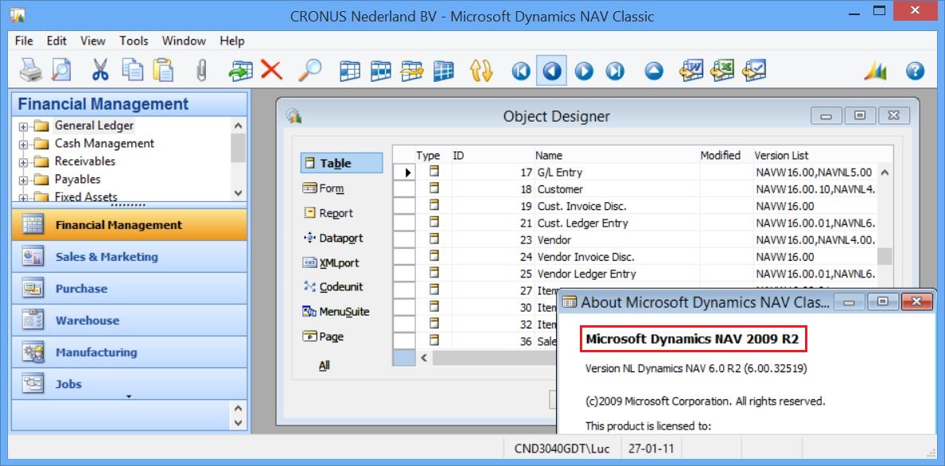This screenshot has width=945, height=466.
Task: Click the small down arrow under Jobs
Action: (129, 396)
